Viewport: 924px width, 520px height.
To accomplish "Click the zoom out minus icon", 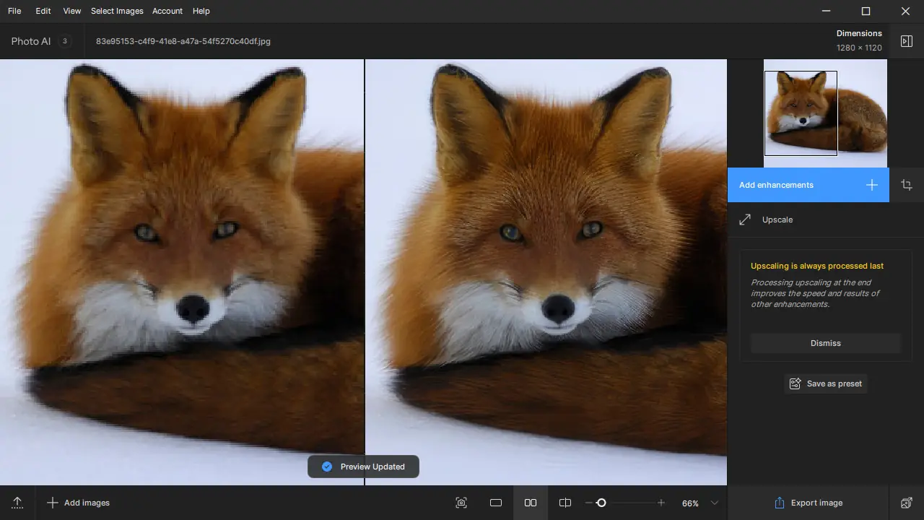I will (x=589, y=503).
